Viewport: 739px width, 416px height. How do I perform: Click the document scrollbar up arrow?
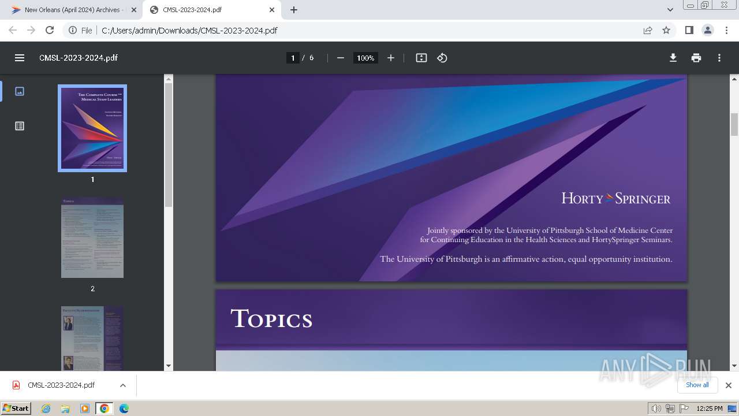pos(734,79)
